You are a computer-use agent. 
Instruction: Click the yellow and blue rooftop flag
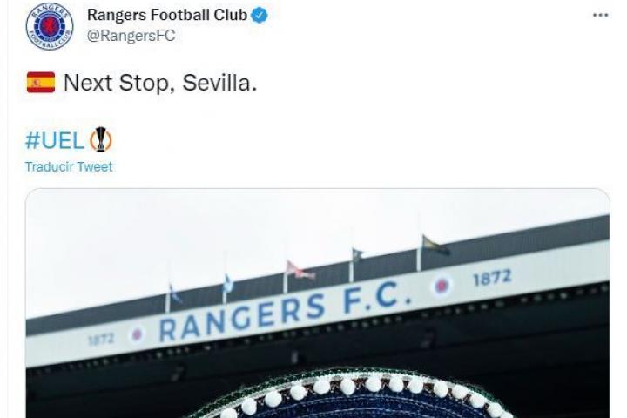click(x=435, y=245)
